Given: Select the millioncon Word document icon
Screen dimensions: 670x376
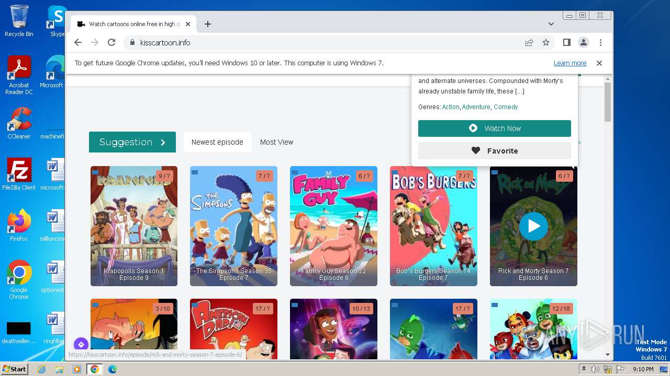Looking at the screenshot, I should pos(52,226).
